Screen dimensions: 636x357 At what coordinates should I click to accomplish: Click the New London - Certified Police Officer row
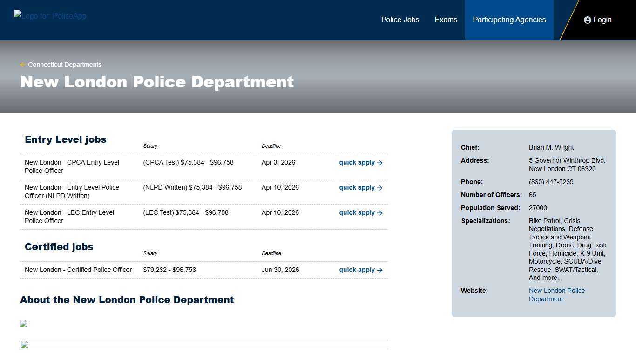(78, 270)
